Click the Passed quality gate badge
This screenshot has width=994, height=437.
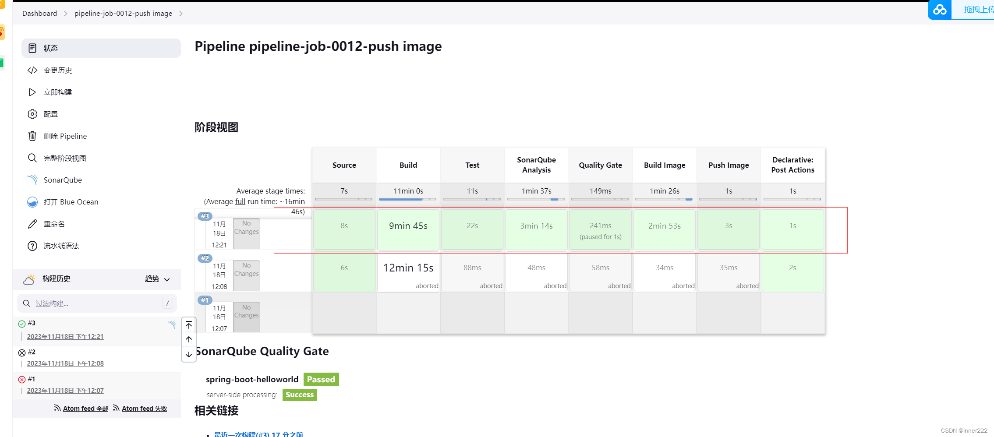pos(321,379)
